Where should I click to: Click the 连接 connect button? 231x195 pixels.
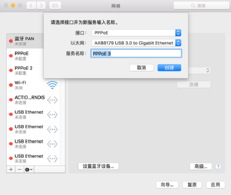[194, 85]
